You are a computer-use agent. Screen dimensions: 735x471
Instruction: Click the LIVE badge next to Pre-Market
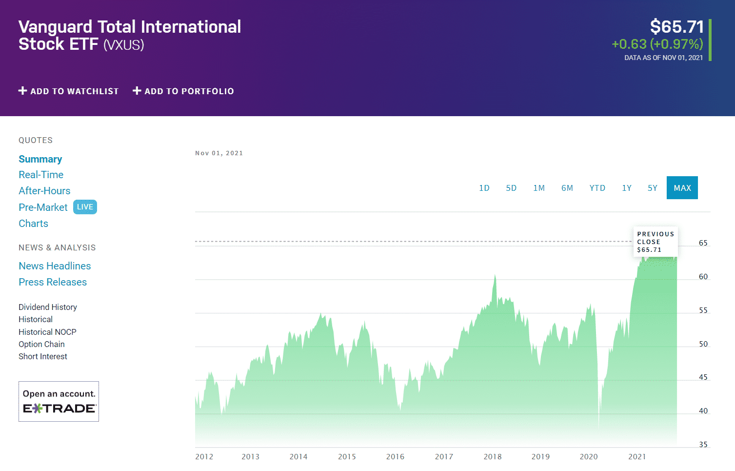[85, 207]
